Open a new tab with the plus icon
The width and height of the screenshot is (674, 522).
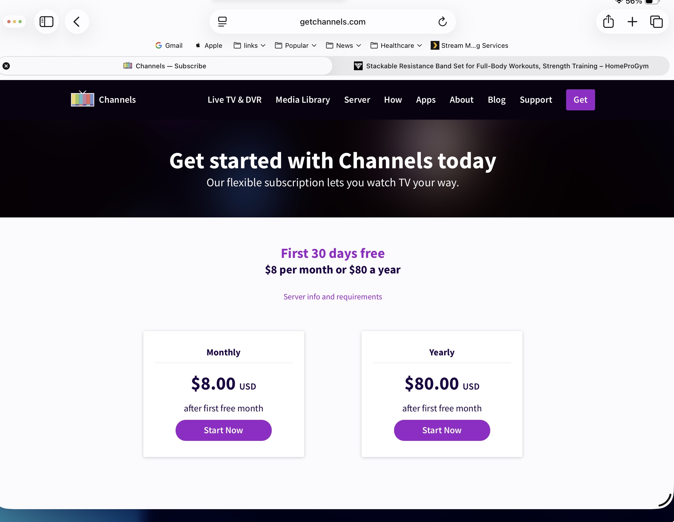coord(632,22)
